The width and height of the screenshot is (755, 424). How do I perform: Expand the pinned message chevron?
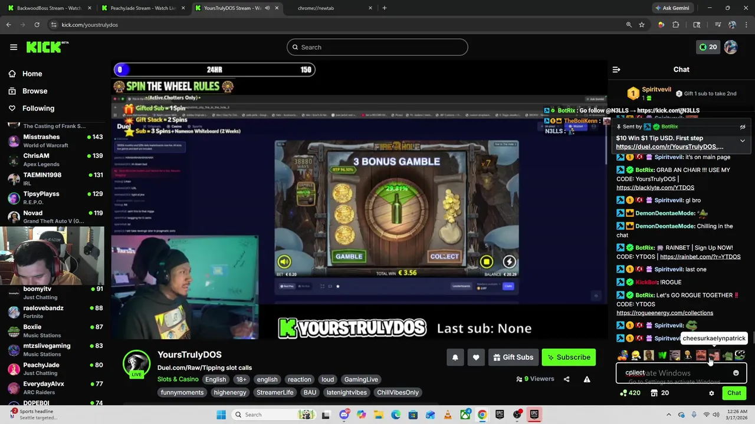pos(743,141)
